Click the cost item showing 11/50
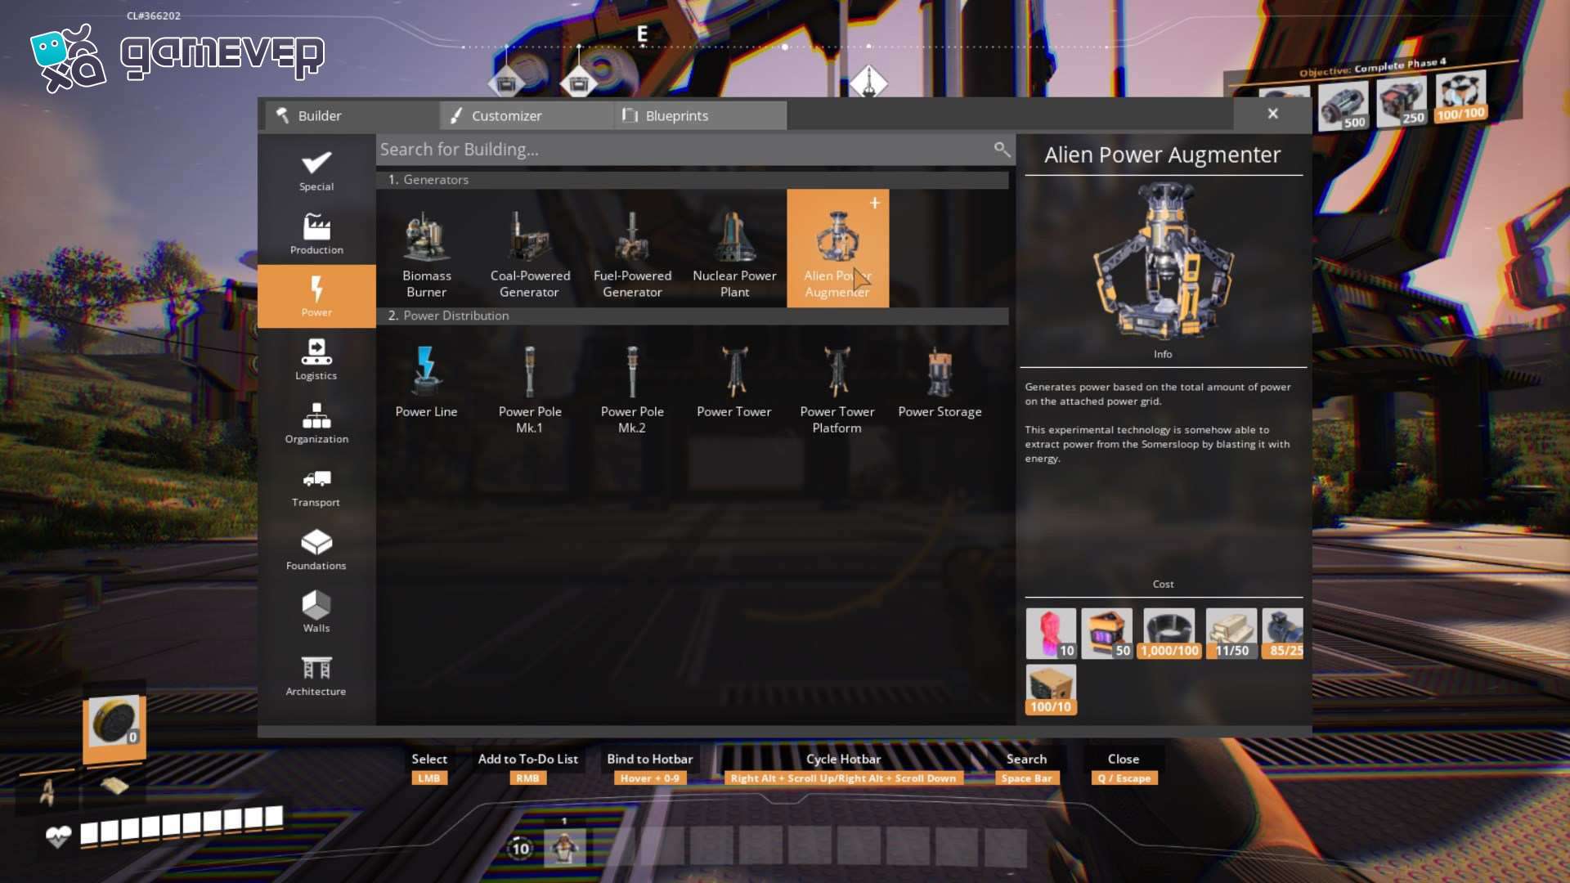This screenshot has width=1570, height=883. (1231, 634)
